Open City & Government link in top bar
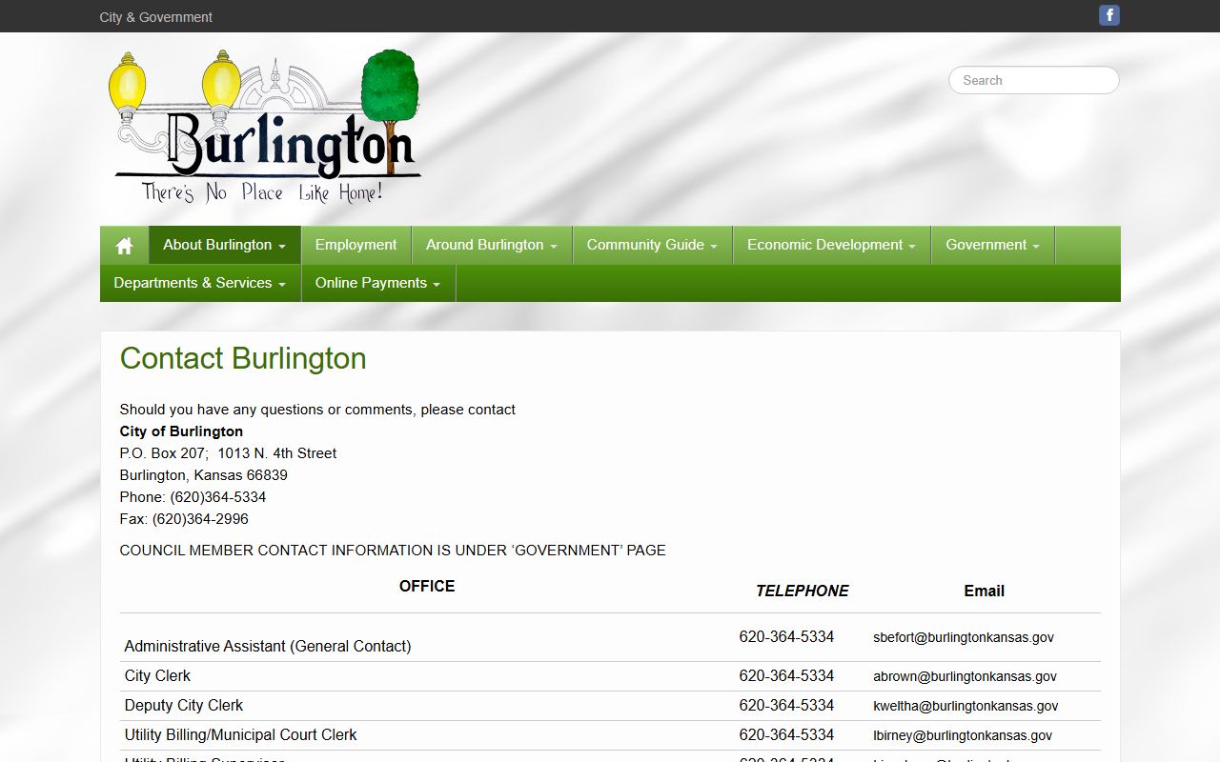This screenshot has height=762, width=1220. pos(156,17)
